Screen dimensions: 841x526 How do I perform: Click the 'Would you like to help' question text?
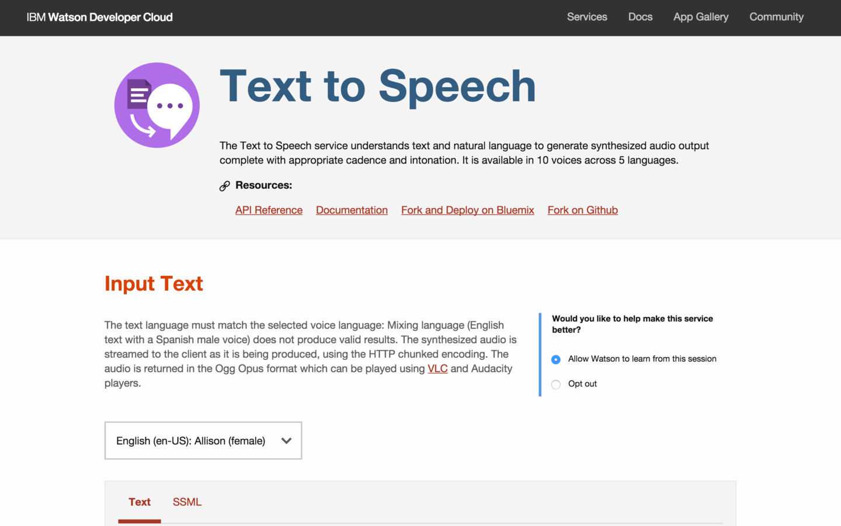[x=633, y=324]
